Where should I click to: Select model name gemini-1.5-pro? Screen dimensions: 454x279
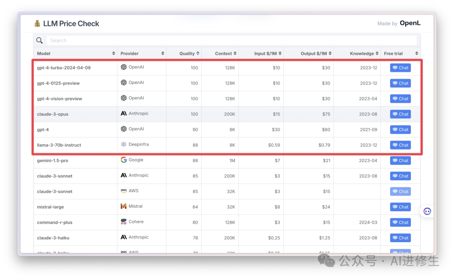click(x=53, y=161)
